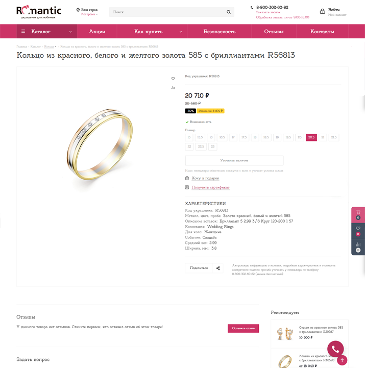Click the red phone callback button

[335, 350]
